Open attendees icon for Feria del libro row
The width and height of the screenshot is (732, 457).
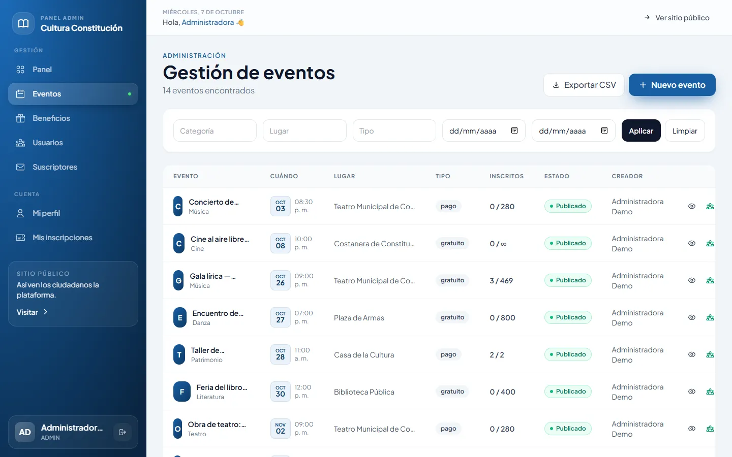pyautogui.click(x=710, y=391)
